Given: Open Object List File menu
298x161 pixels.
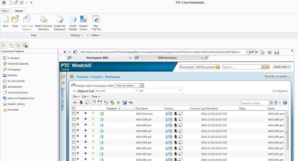Looking at the screenshot, I should coord(76,97).
